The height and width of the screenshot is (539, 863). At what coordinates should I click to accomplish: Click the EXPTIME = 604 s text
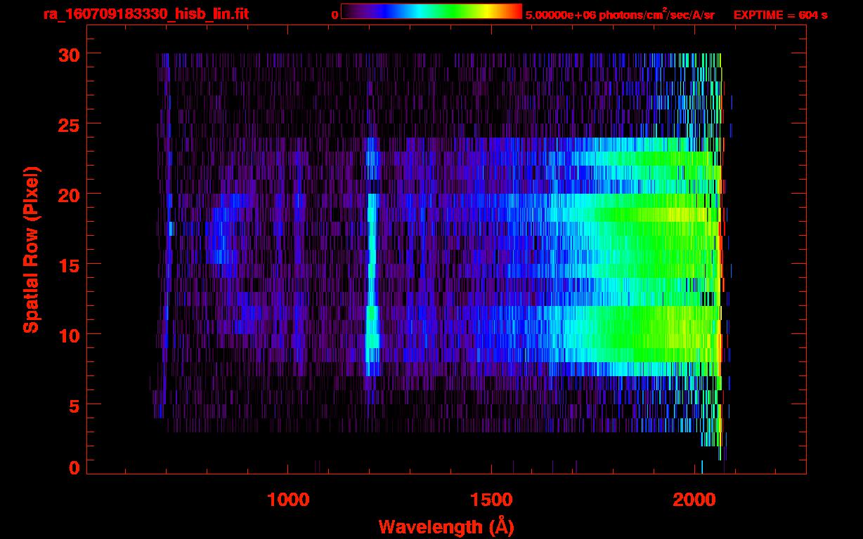(780, 15)
